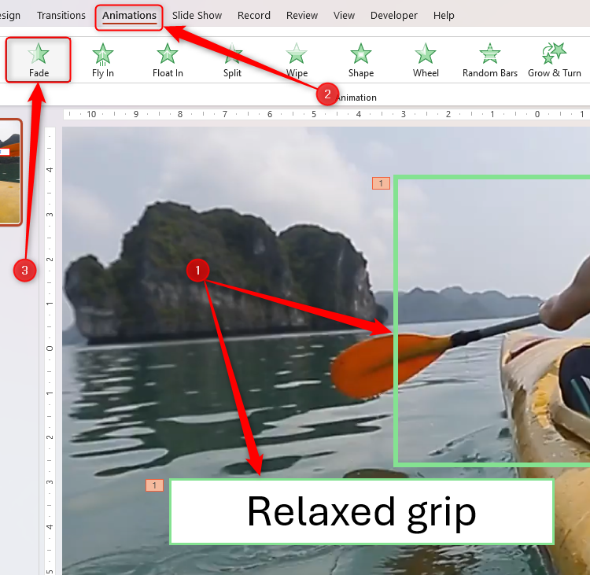Select the Random Bars animation
Viewport: 590px width, 575px height.
click(x=490, y=60)
